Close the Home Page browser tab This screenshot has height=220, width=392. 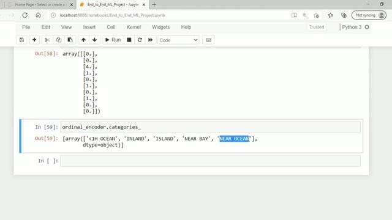pyautogui.click(x=72, y=4)
